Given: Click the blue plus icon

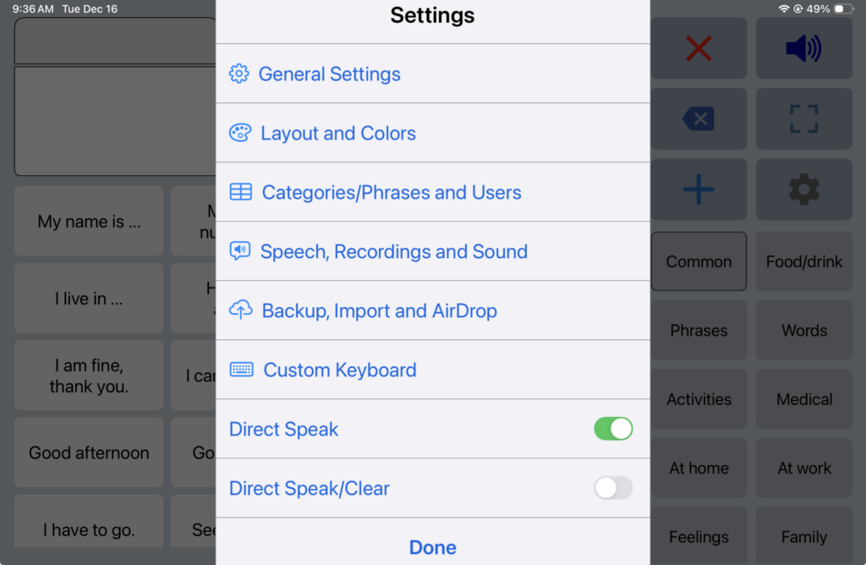Looking at the screenshot, I should click(699, 189).
